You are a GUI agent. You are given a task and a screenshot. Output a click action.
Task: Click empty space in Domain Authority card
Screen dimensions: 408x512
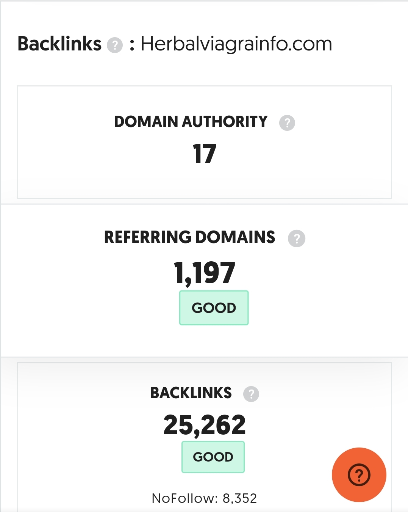click(x=76, y=159)
